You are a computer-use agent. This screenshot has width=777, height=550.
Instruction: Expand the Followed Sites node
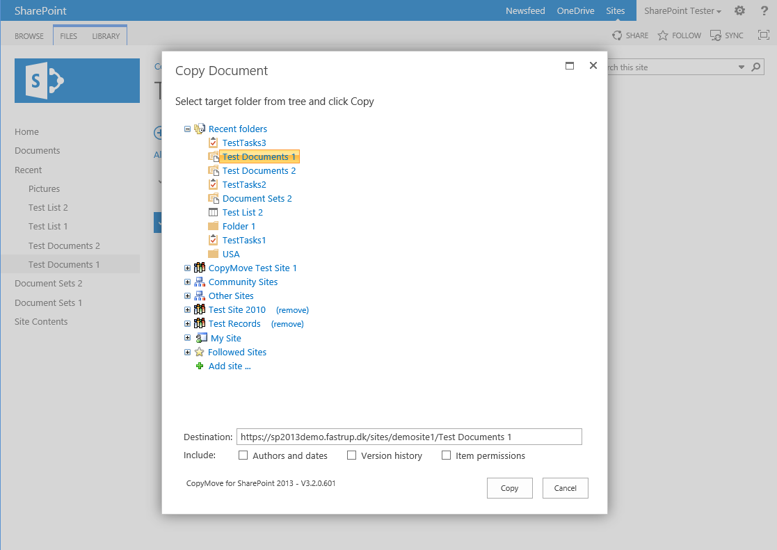(187, 352)
